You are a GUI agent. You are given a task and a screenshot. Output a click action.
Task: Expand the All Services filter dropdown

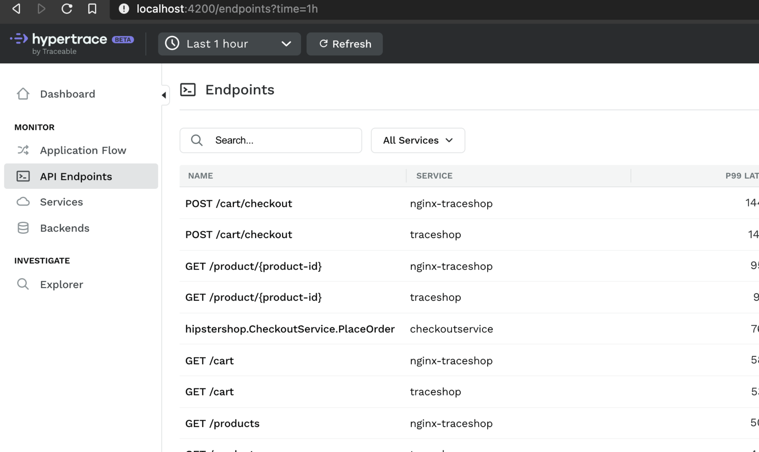(x=418, y=140)
